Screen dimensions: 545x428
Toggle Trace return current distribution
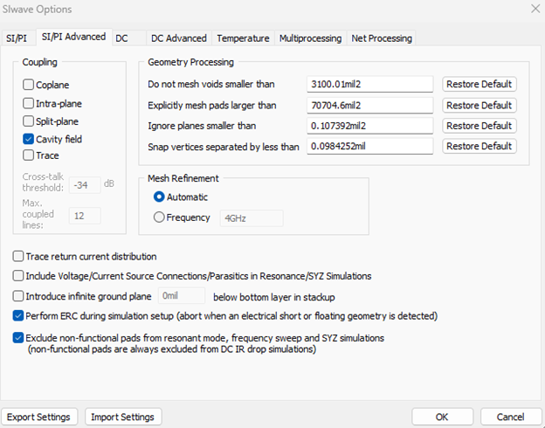pyautogui.click(x=19, y=257)
